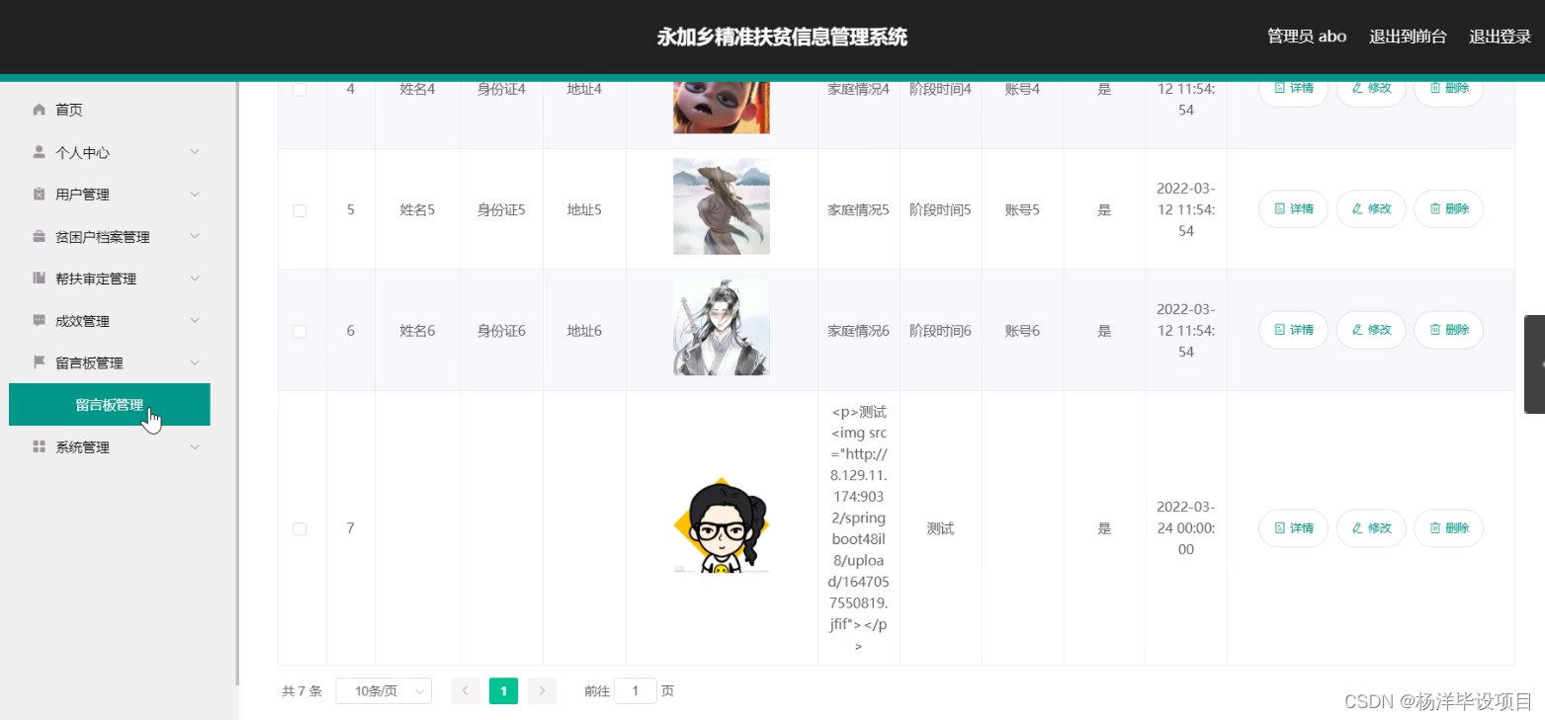Click the 姓名5 cell
This screenshot has width=1545, height=720.
pos(417,210)
